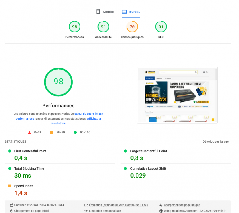Click 'Émulation (ordinateur) with Lighthouse 11.5.0'
The height and width of the screenshot is (213, 239).
[119, 205]
